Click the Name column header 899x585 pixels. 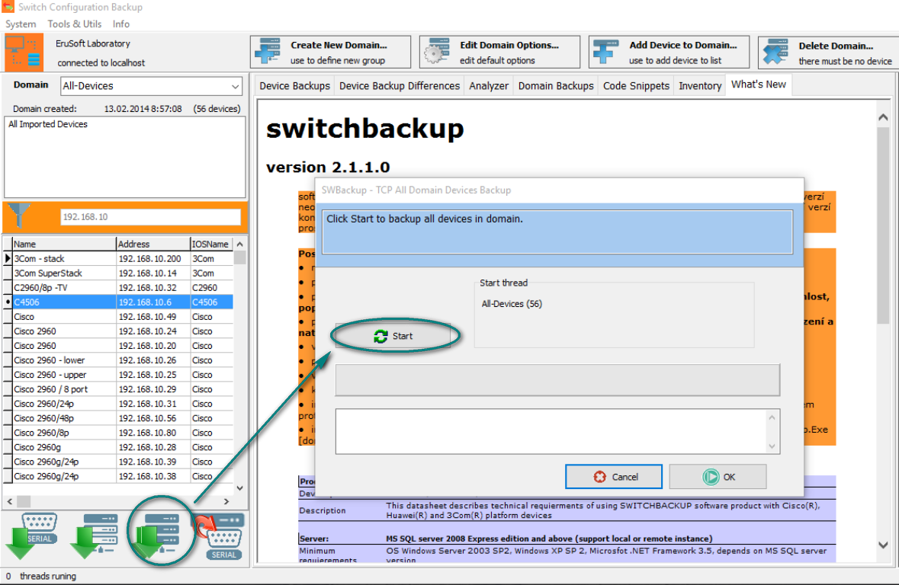click(x=64, y=244)
